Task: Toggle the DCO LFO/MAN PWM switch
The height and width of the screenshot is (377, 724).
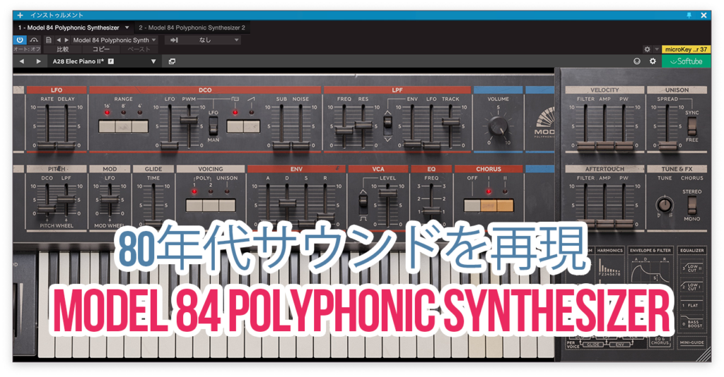Action: pyautogui.click(x=213, y=124)
